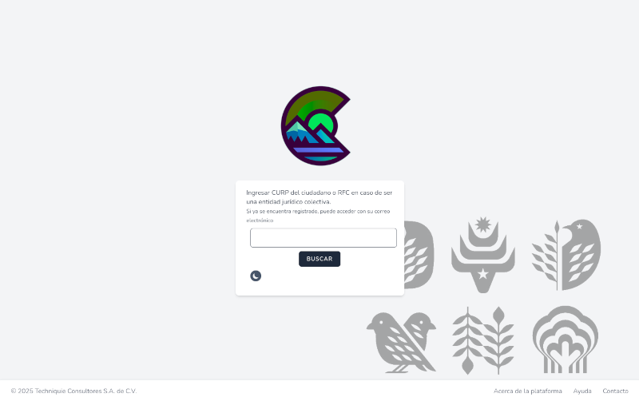Click the gray tree emblem
The image size is (639, 401).
pos(566,339)
